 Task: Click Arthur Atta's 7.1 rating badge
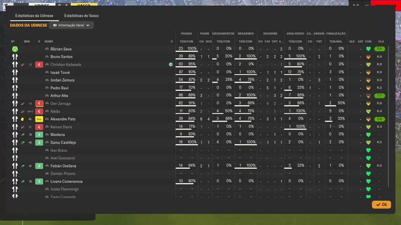point(380,96)
